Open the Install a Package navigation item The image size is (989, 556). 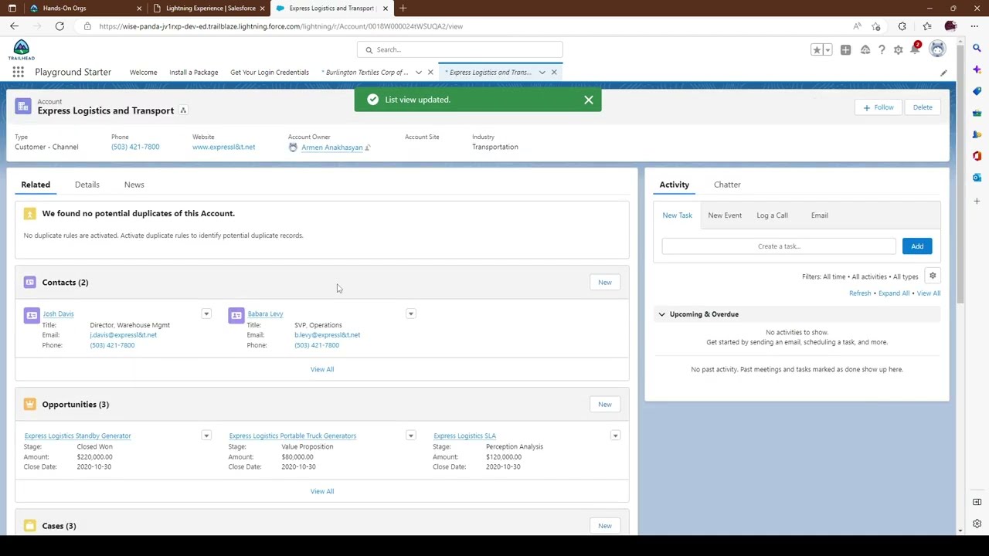point(194,73)
